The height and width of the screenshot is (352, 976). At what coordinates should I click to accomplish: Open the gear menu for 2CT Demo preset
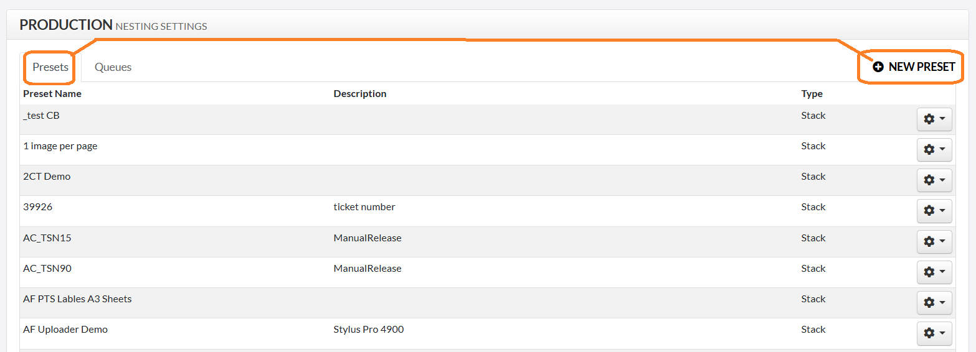[x=934, y=180]
